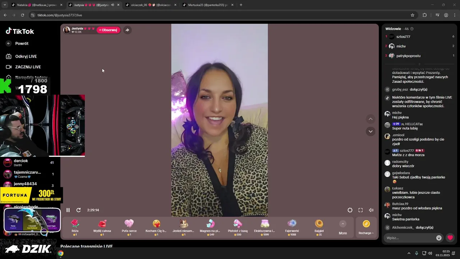Viewport: 460px width, 259px height.
Task: Go to previous live stream arrow
Action: [371, 119]
